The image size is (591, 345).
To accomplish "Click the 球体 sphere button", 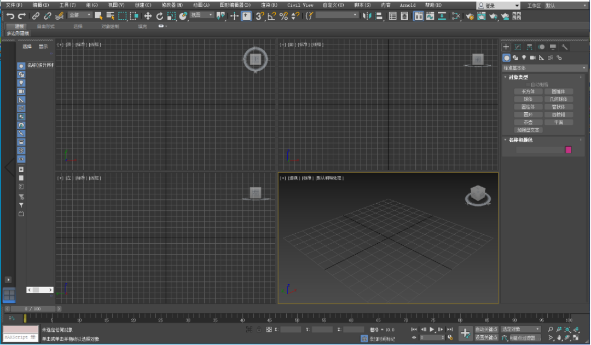I will pyautogui.click(x=528, y=99).
